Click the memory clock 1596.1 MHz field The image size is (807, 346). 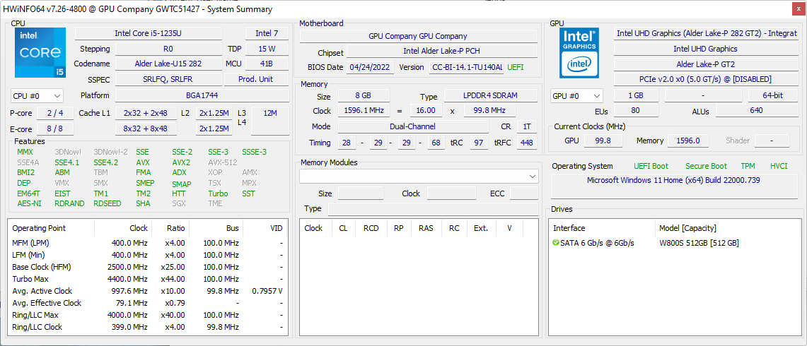pos(364,111)
